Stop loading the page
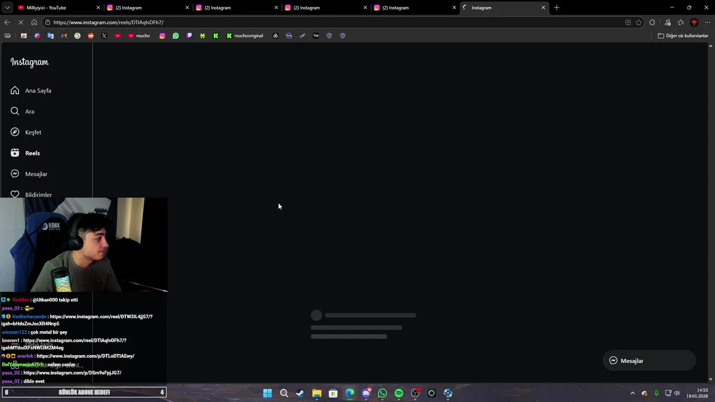Screen dimensions: 715x402 coord(21,22)
